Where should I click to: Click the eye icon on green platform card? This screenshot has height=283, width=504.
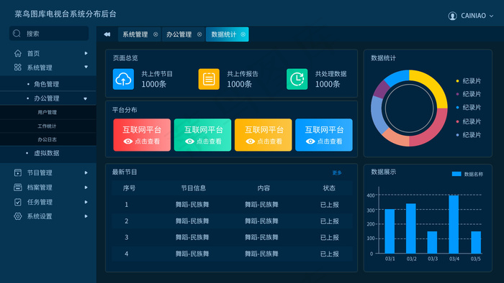click(x=189, y=141)
